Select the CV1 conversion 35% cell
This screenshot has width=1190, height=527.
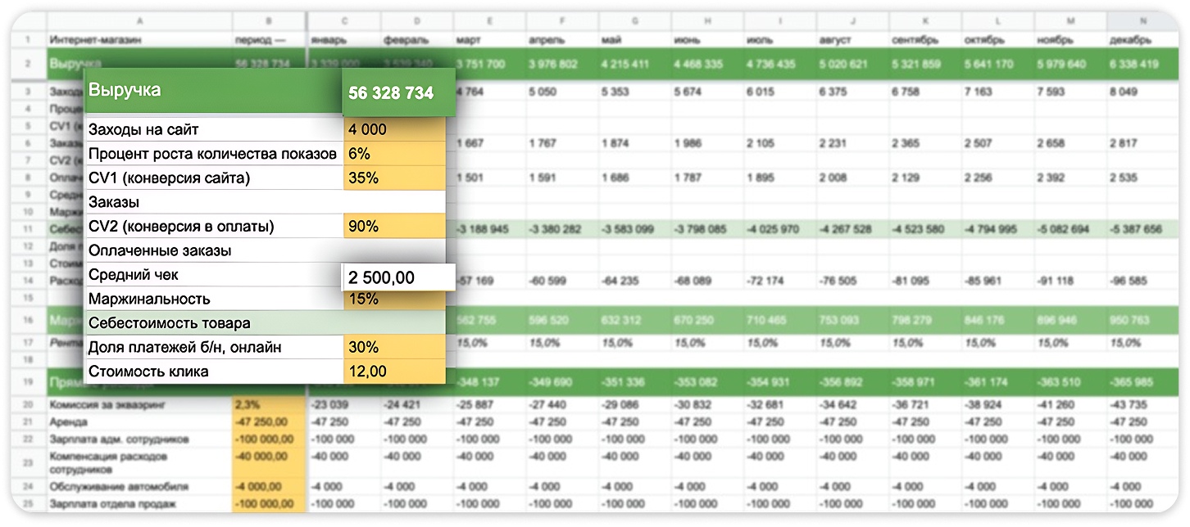pos(393,178)
